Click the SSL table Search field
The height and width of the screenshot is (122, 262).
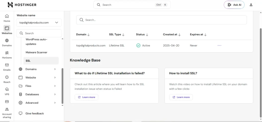161,20
